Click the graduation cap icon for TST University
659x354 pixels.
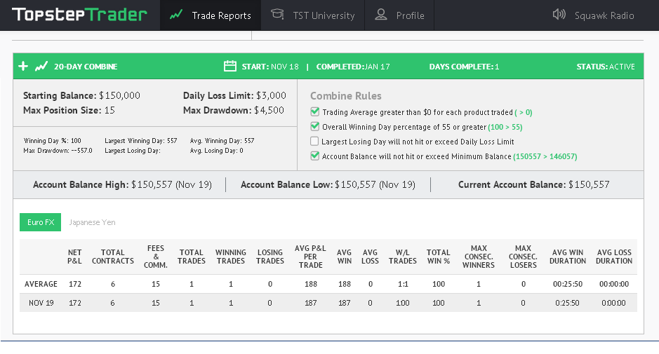click(277, 14)
